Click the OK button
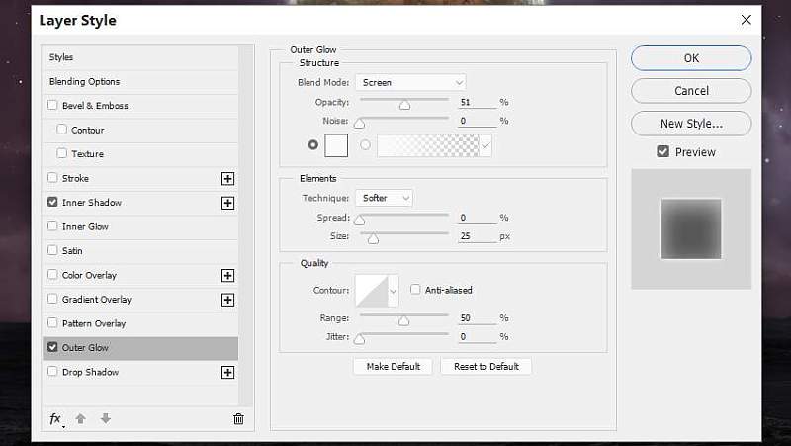Image resolution: width=791 pixels, height=446 pixels. click(691, 58)
